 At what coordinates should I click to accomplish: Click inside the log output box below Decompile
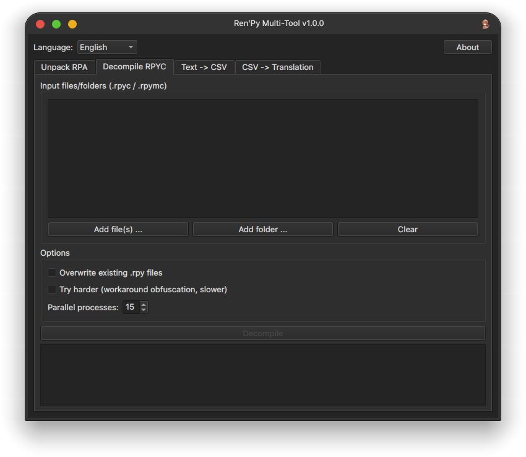(x=262, y=375)
